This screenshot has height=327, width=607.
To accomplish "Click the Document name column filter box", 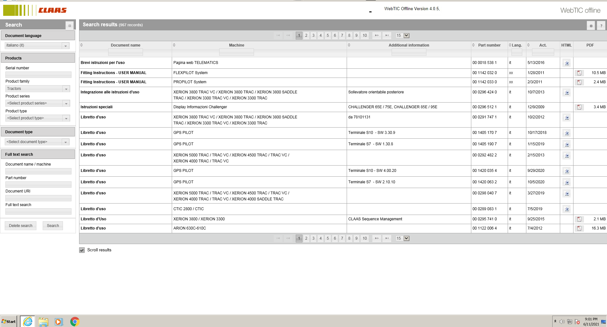I will 126,52.
